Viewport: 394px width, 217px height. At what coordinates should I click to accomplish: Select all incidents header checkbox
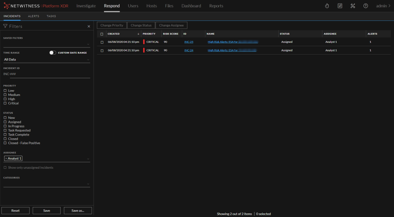[x=102, y=34]
